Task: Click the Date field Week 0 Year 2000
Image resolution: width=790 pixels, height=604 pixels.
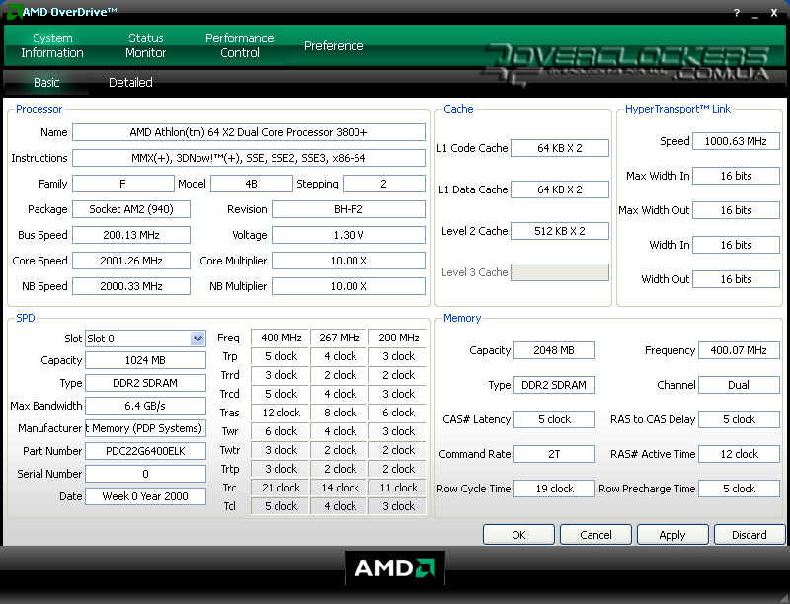Action: [145, 496]
